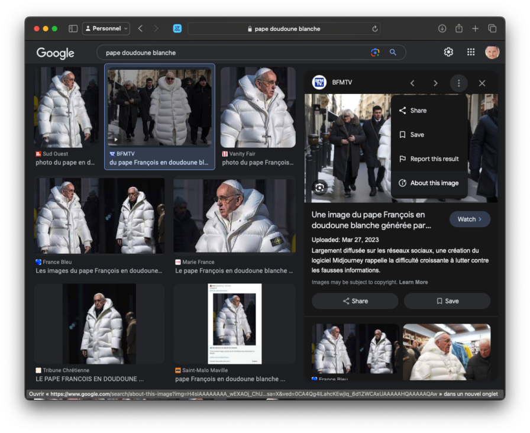
Task: Click the magnifier search icon
Action: tap(393, 53)
